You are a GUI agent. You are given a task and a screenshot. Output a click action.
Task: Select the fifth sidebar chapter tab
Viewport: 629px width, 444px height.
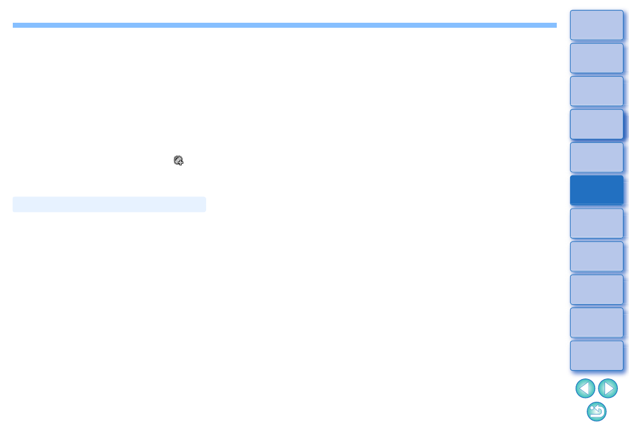pyautogui.click(x=597, y=157)
